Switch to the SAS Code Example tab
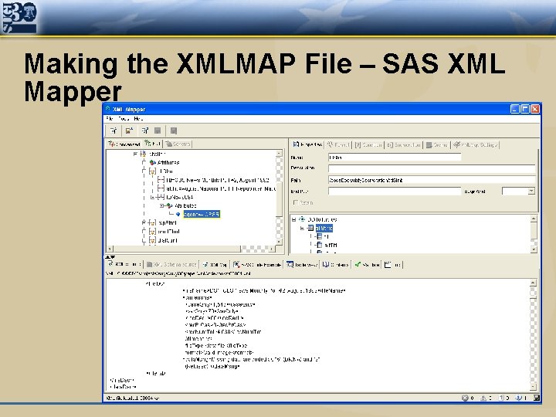 click(257, 265)
